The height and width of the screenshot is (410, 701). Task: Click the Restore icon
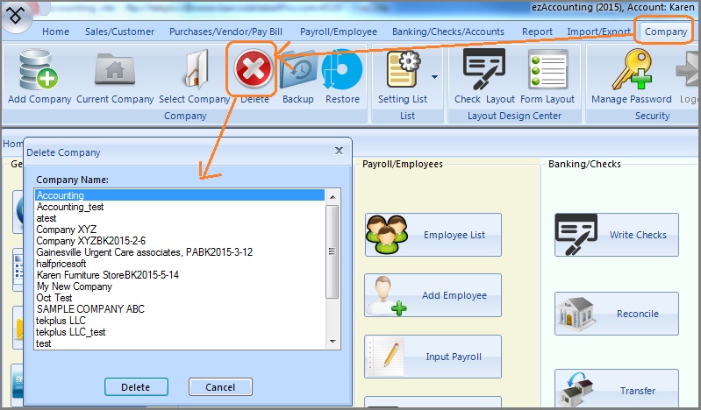[x=342, y=71]
